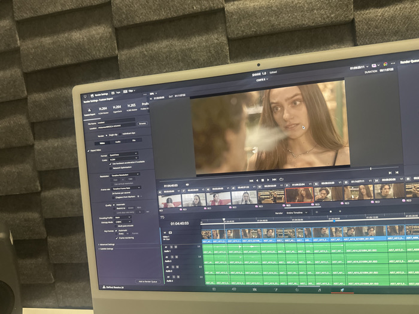Select the clip 50 thumbnail
Screen dimensions: 419x314
tap(271, 197)
